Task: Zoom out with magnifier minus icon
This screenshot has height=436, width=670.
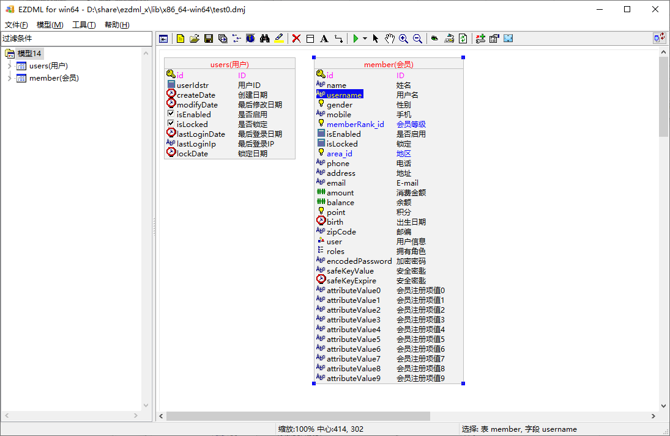Action: (x=417, y=39)
